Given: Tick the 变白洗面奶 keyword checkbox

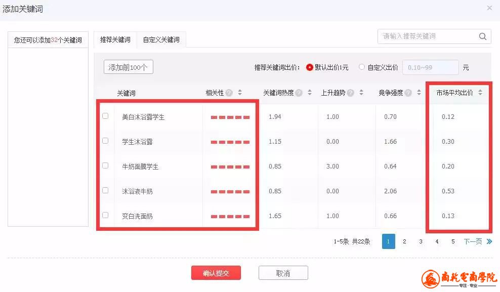Looking at the screenshot, I should [105, 215].
